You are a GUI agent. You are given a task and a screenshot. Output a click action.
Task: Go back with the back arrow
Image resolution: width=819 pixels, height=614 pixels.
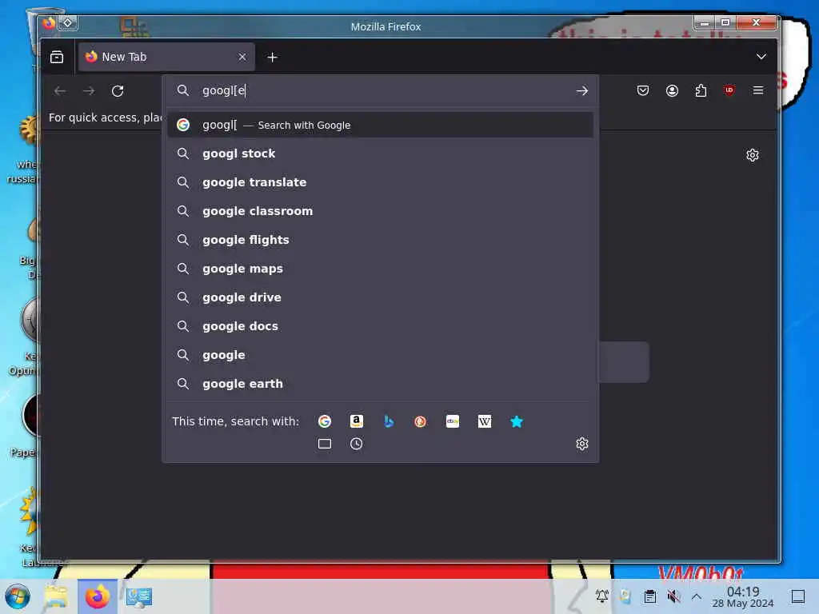coord(59,91)
